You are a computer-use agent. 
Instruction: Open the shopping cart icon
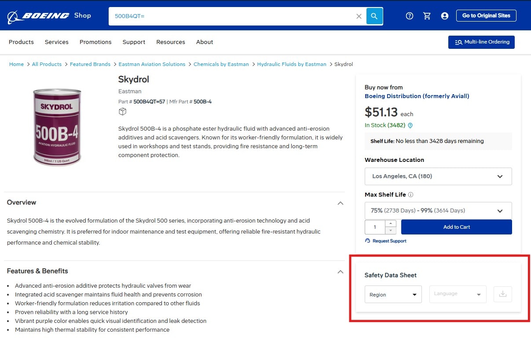427,15
